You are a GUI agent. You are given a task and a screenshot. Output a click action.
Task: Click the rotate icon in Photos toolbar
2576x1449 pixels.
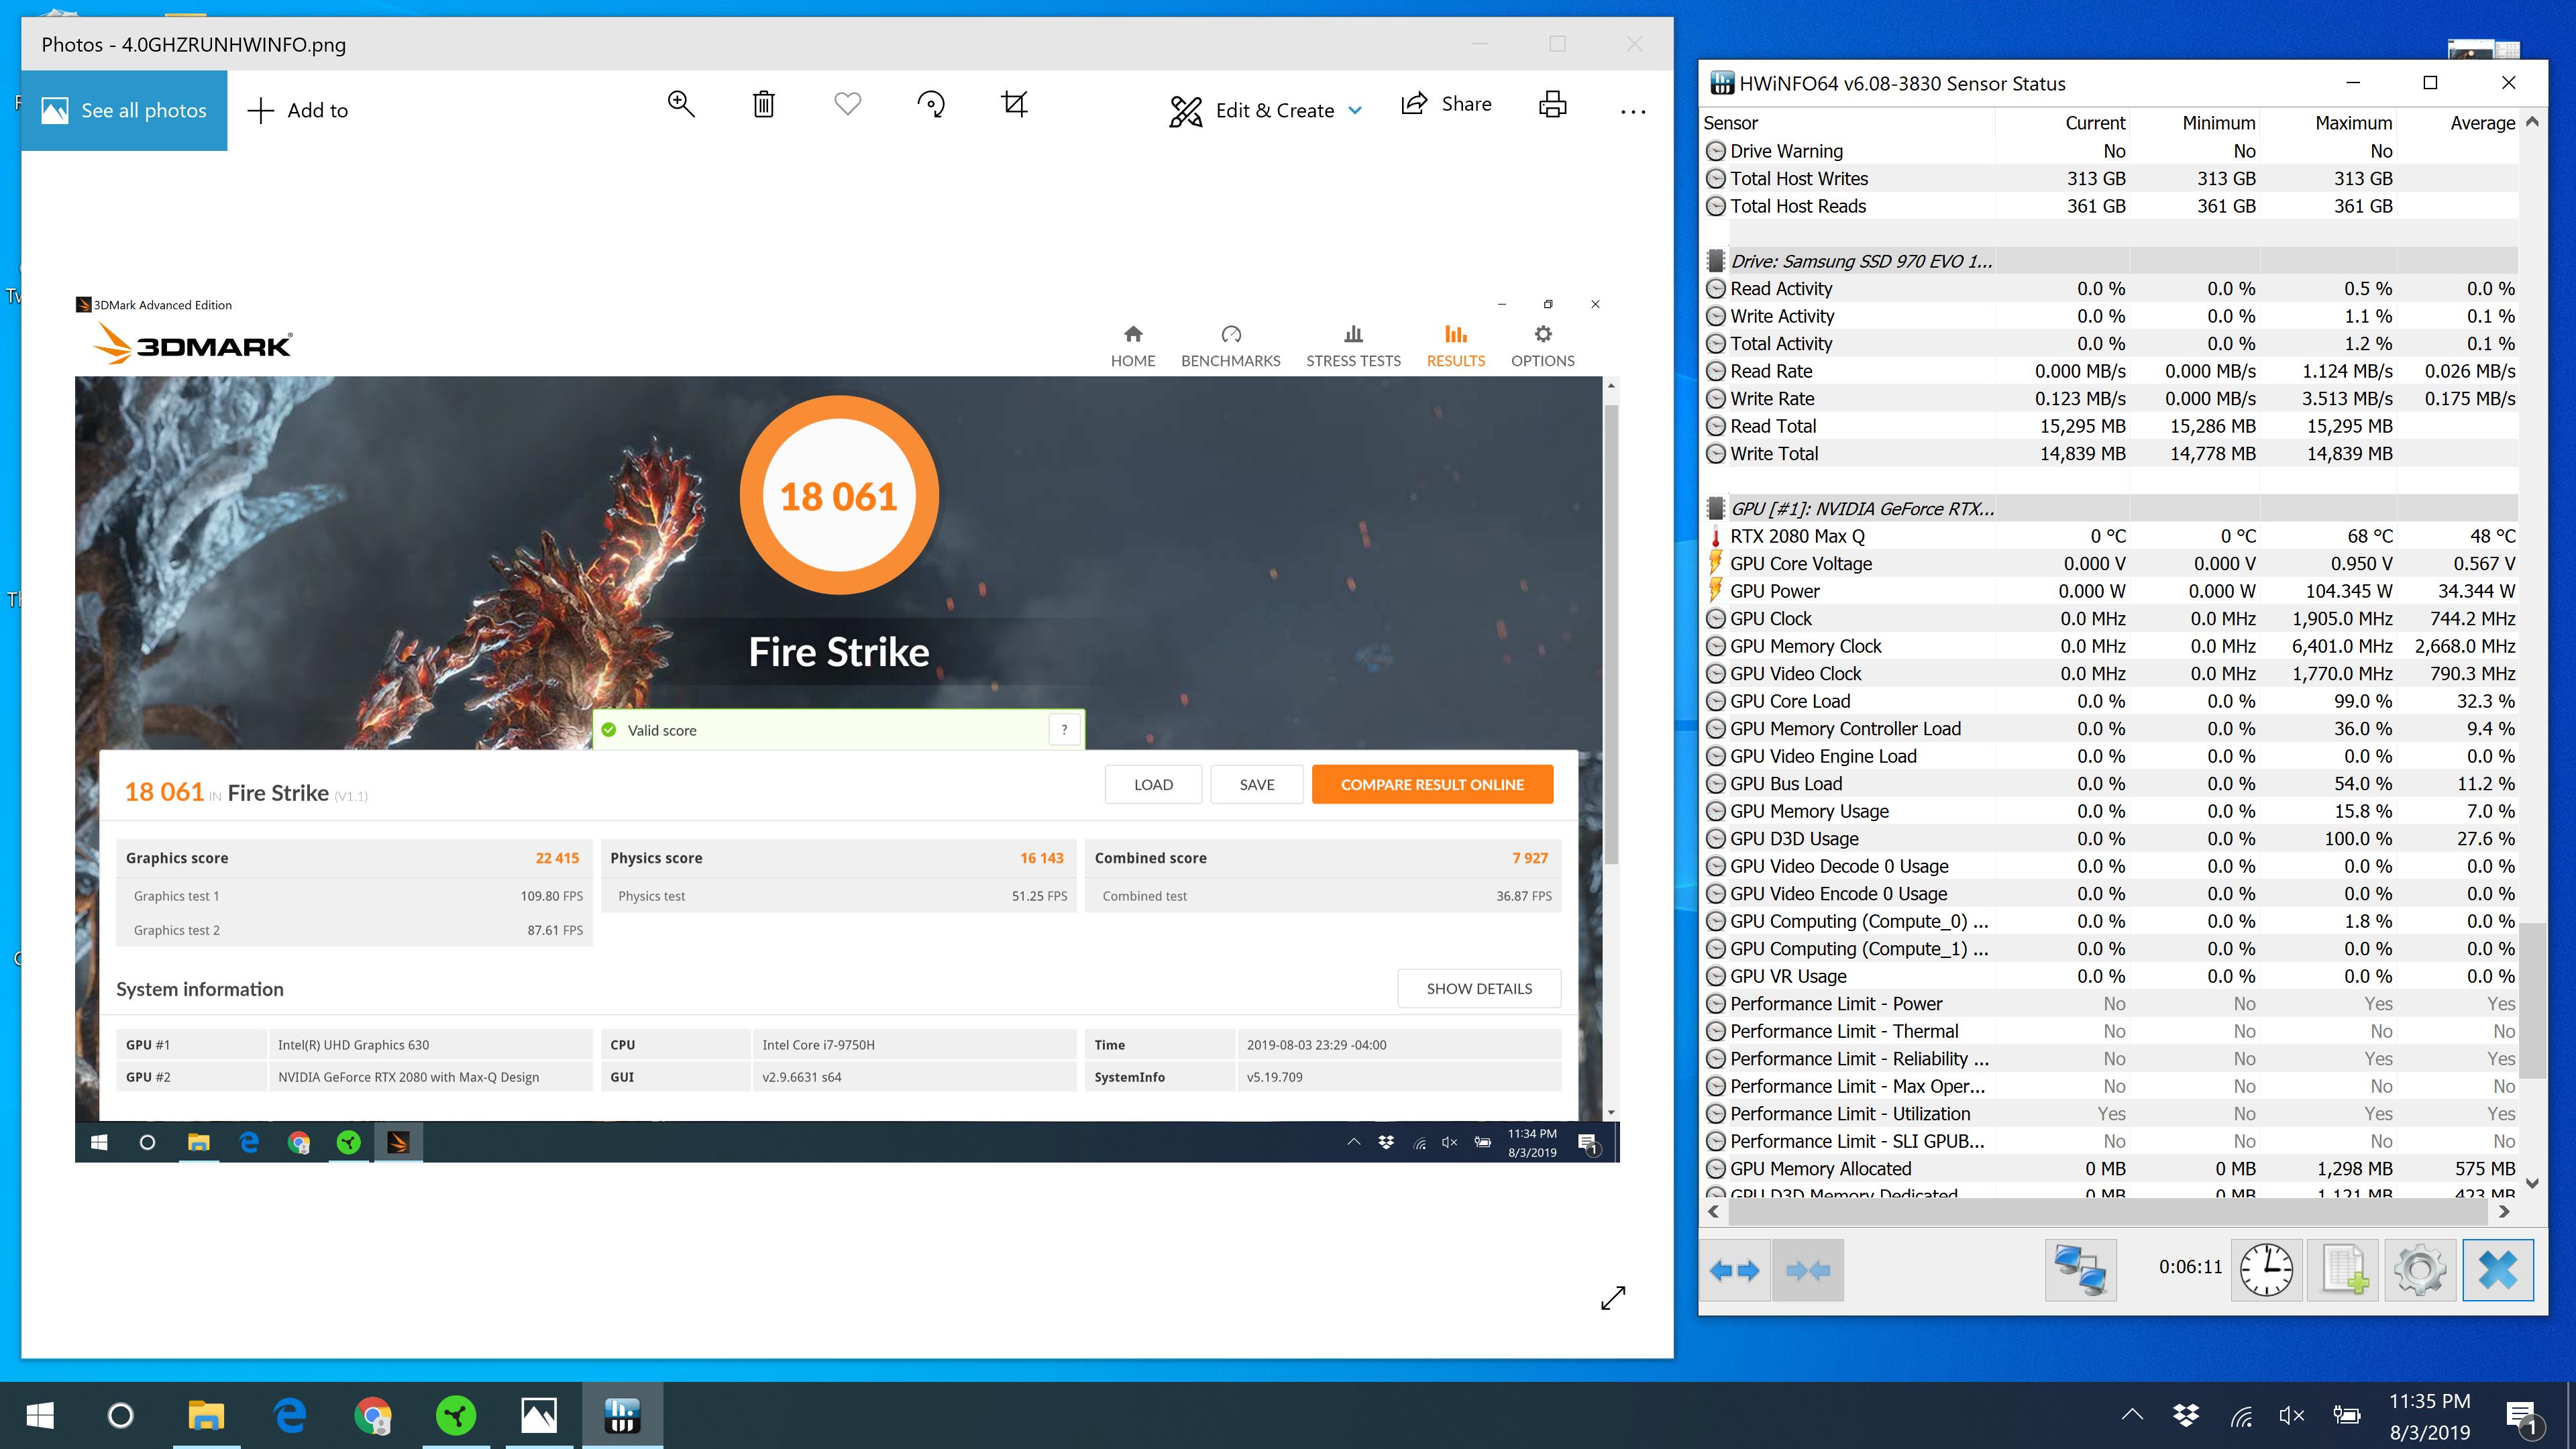(931, 104)
